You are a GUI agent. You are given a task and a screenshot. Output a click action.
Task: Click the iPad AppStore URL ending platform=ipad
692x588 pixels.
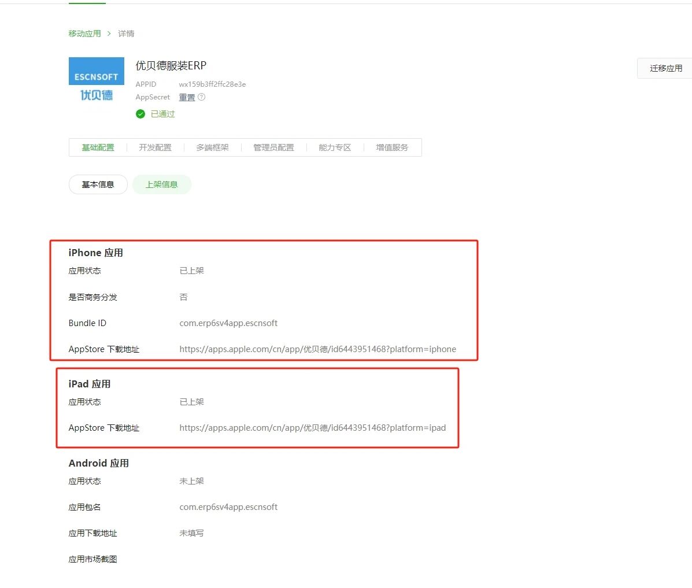coord(312,428)
